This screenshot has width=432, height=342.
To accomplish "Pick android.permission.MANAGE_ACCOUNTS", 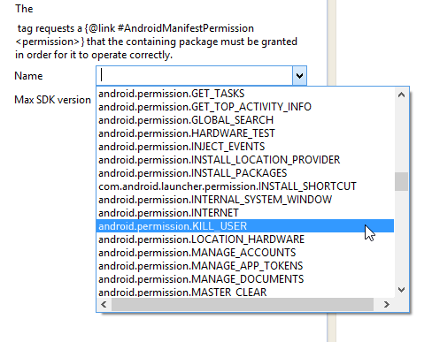I will [x=245, y=253].
